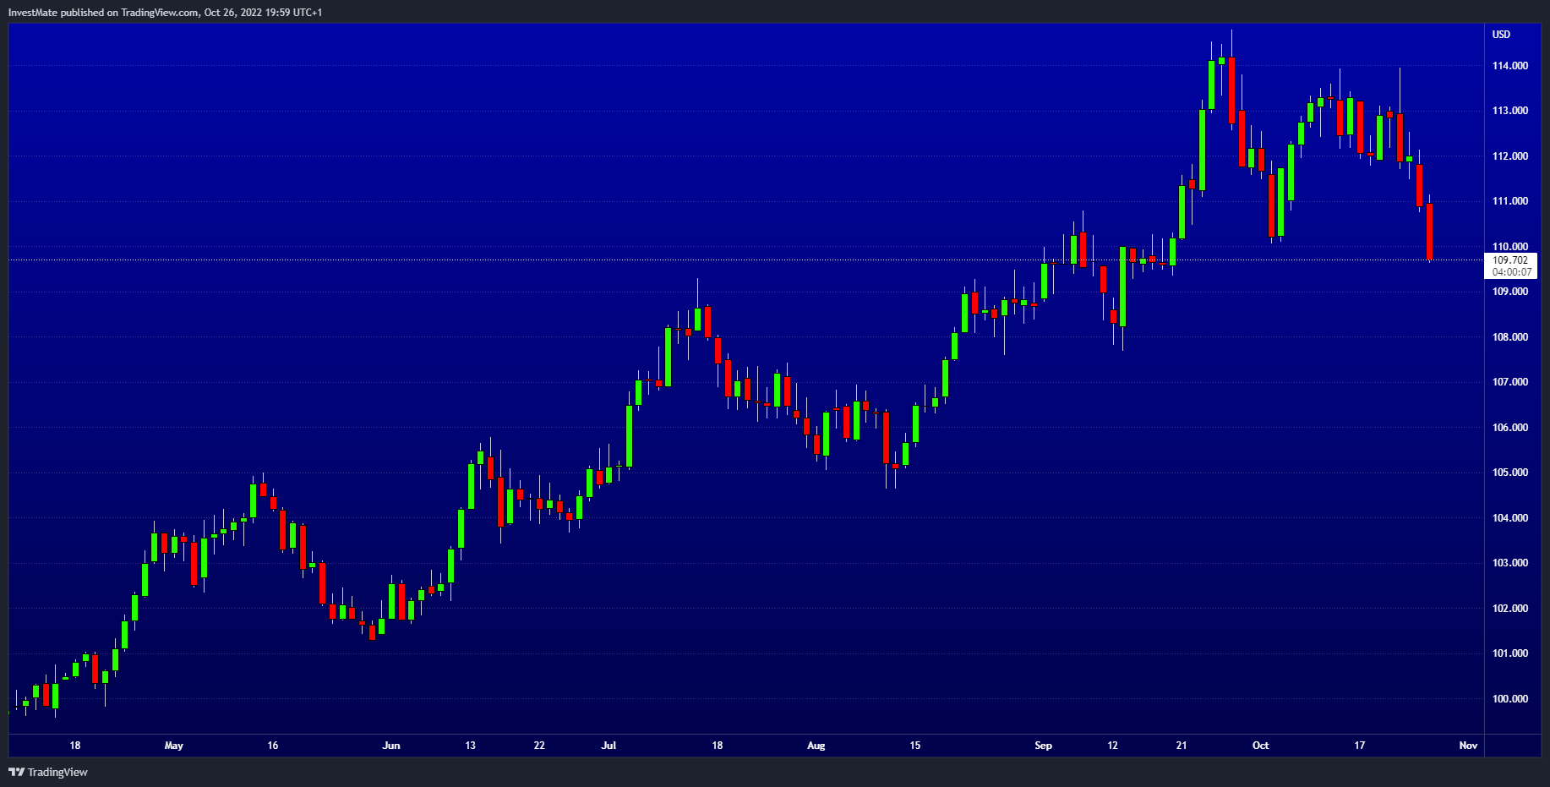Click the 111.000 price axis label
The width and height of the screenshot is (1550, 787).
pyautogui.click(x=1510, y=201)
